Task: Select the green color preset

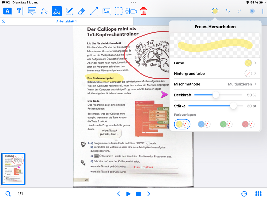Action: pos(226,124)
